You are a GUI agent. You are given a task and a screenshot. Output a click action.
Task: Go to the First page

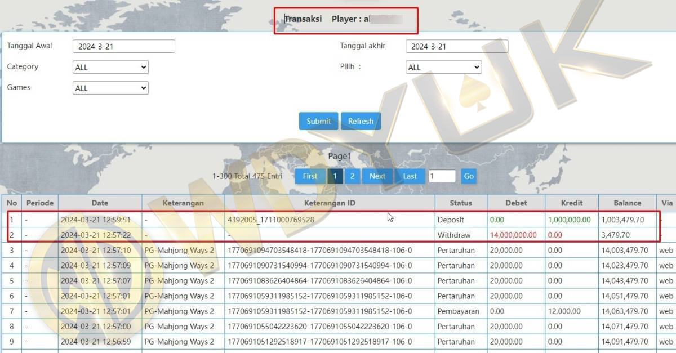310,176
